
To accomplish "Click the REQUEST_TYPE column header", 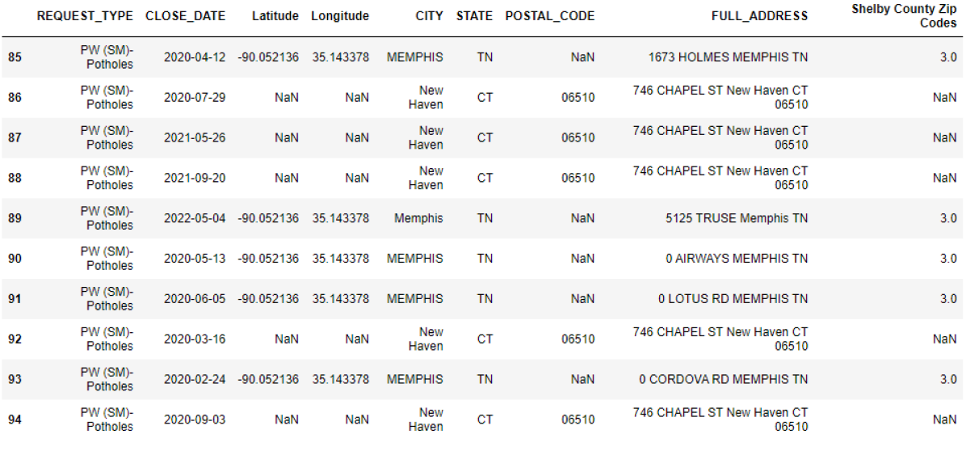I will point(85,17).
